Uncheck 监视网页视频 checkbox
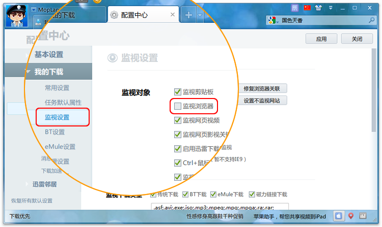Viewport: 382px width, 227px height. point(178,120)
